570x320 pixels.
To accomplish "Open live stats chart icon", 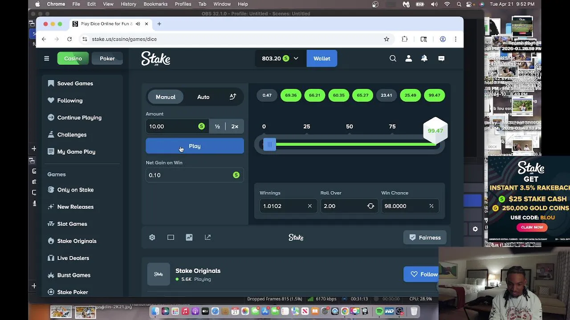I will [189, 237].
